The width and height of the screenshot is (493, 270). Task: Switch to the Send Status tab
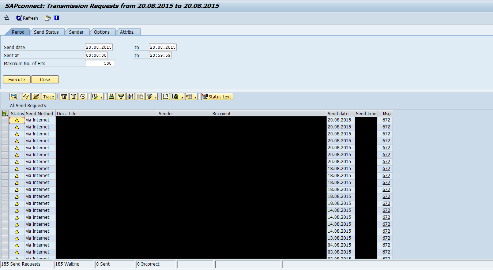click(46, 32)
